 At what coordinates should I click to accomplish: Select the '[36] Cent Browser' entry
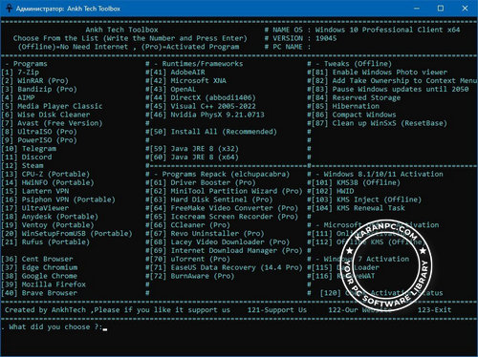pos(37,259)
